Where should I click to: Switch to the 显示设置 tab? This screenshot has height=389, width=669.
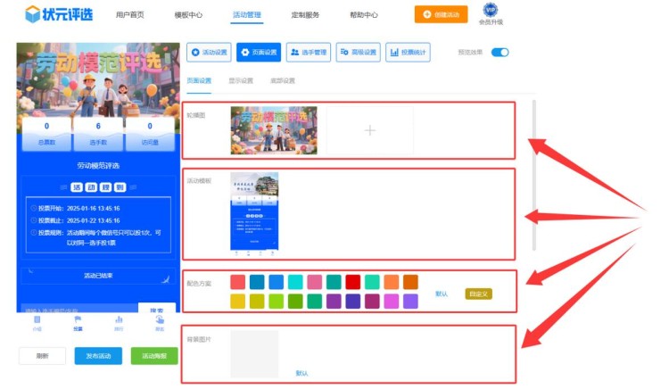coord(240,80)
